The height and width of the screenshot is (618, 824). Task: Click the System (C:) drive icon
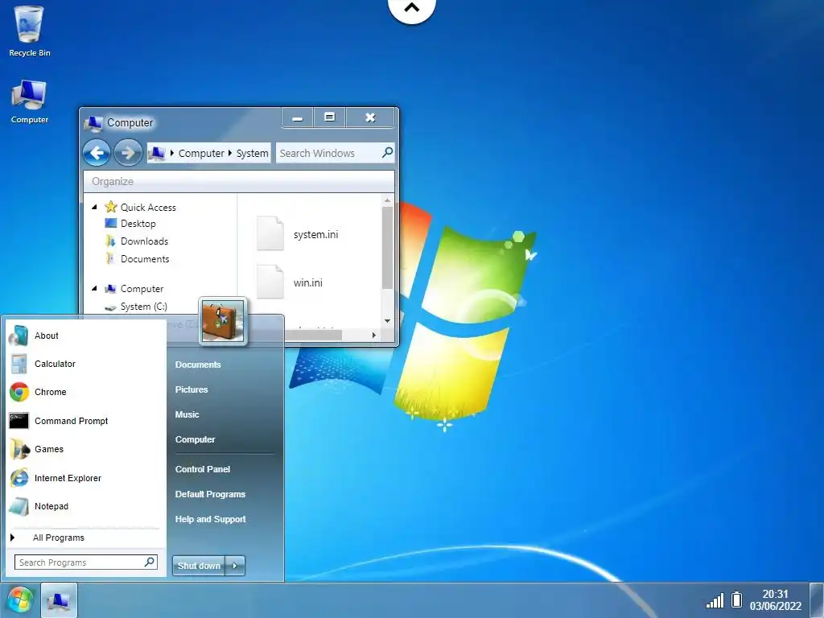(110, 307)
